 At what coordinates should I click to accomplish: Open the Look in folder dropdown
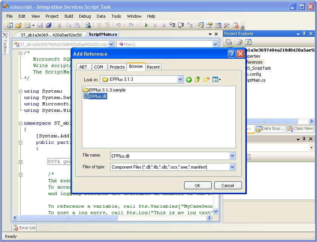[x=180, y=79]
